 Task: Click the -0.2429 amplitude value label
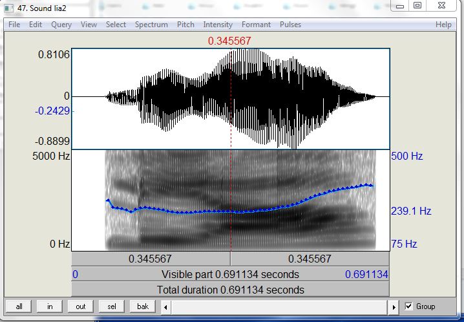coord(52,111)
